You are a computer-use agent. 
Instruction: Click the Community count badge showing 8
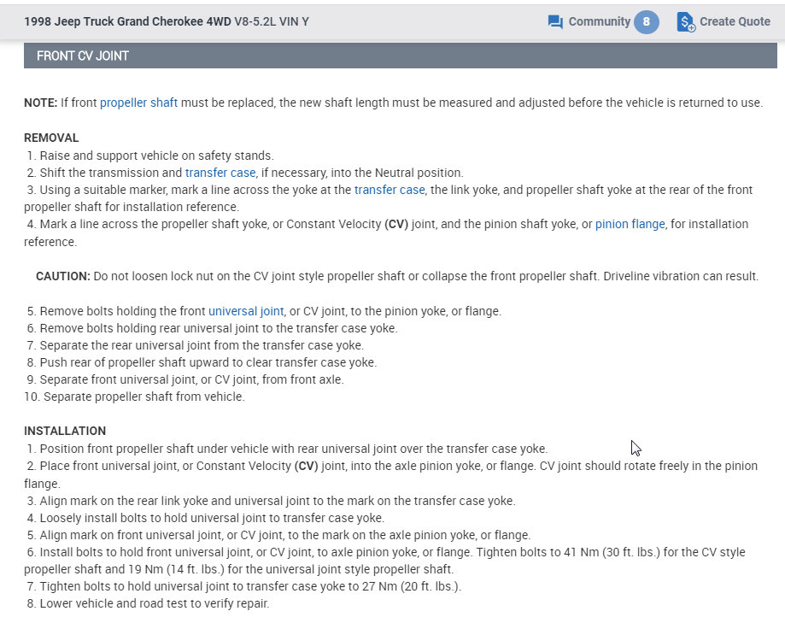pos(646,22)
